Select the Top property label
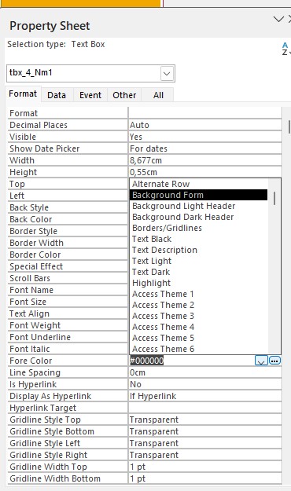The height and width of the screenshot is (491, 291). click(17, 184)
